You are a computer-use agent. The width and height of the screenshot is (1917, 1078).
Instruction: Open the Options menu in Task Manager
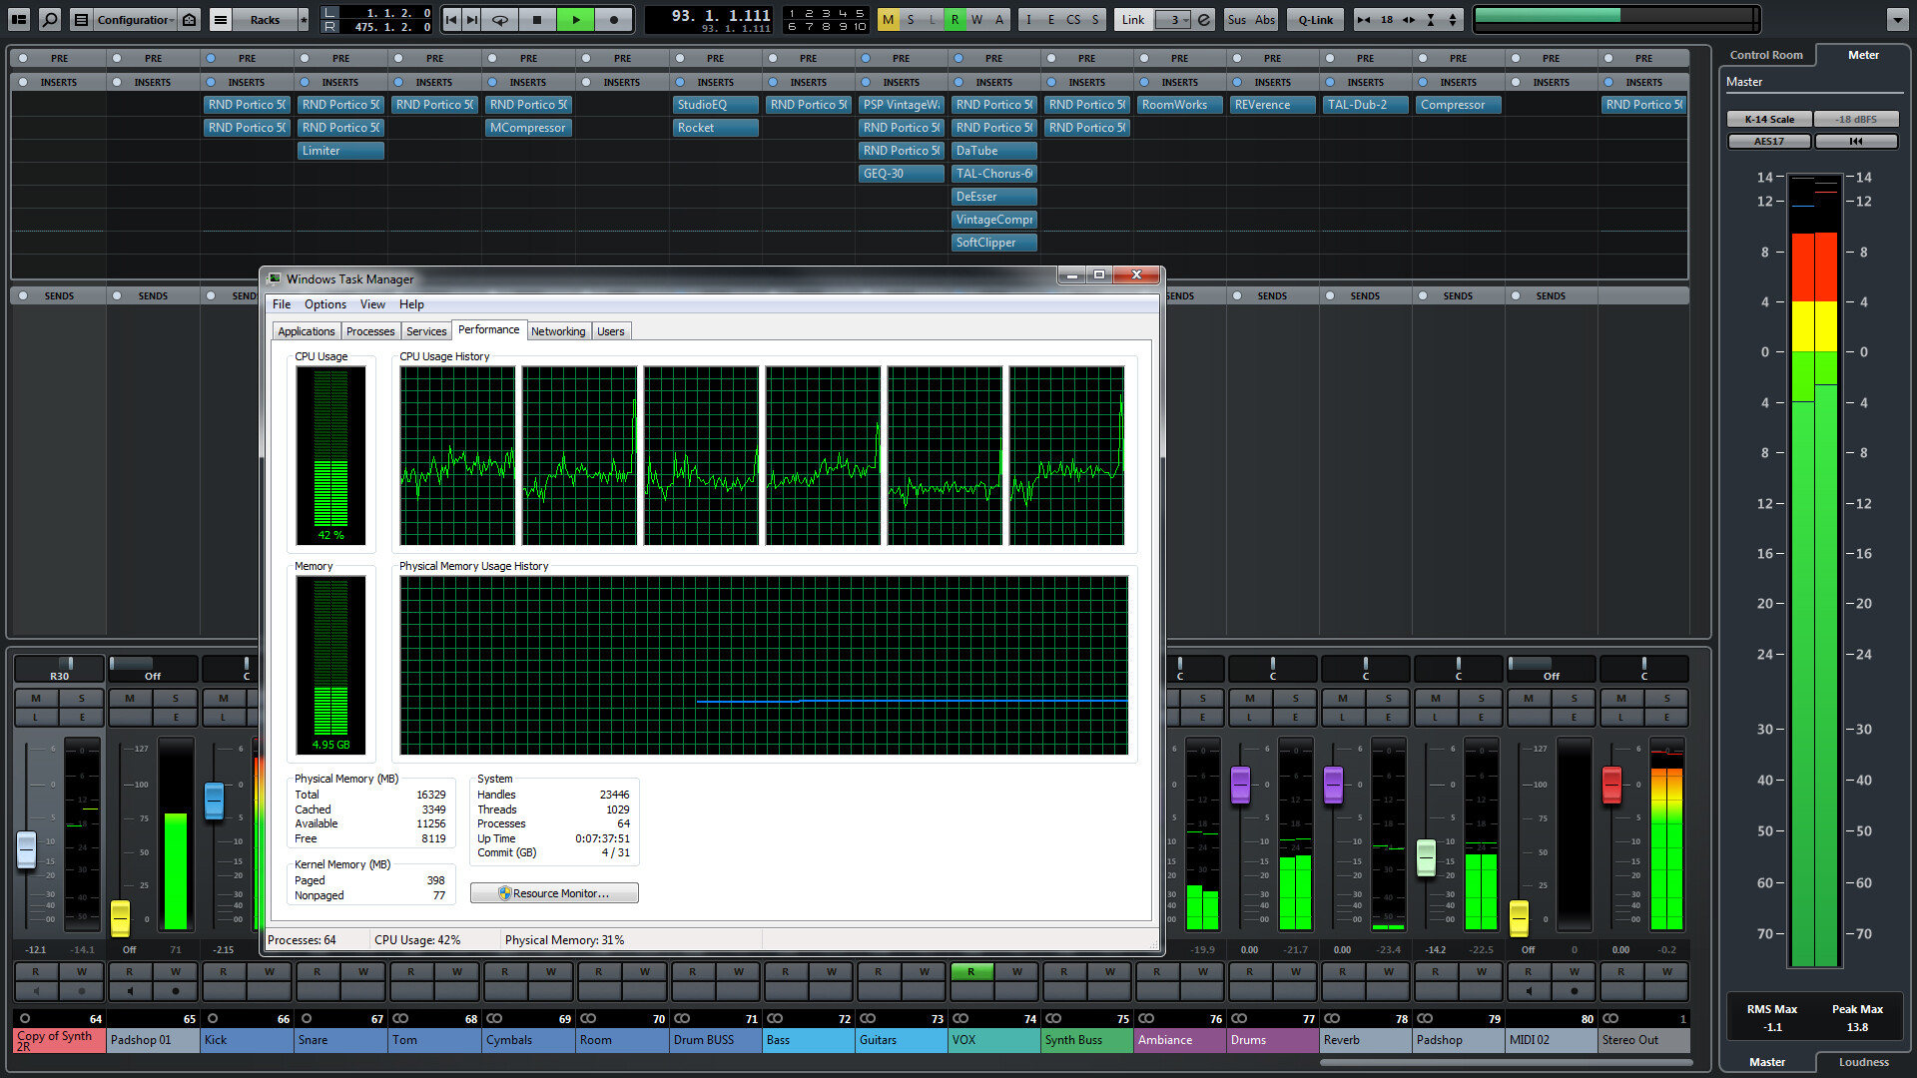(x=324, y=304)
